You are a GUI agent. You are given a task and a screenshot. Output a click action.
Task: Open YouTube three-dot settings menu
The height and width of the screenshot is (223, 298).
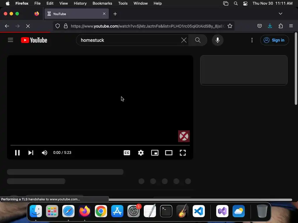[252, 40]
